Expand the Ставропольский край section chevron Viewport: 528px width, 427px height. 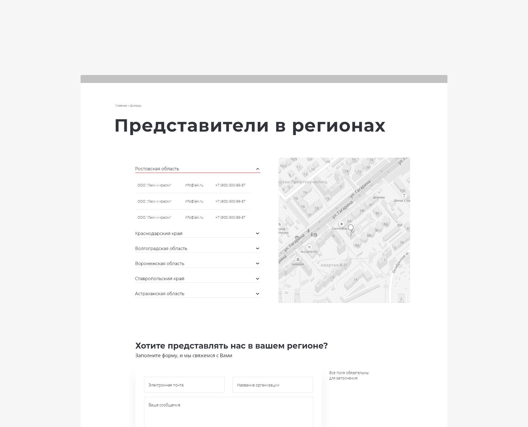[257, 279]
